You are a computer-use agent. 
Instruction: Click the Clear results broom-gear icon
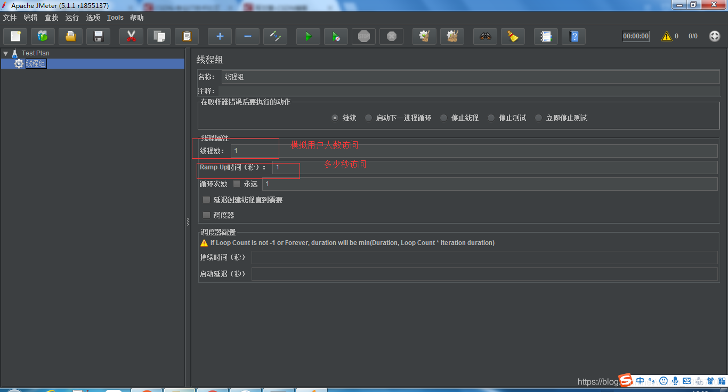tap(424, 36)
